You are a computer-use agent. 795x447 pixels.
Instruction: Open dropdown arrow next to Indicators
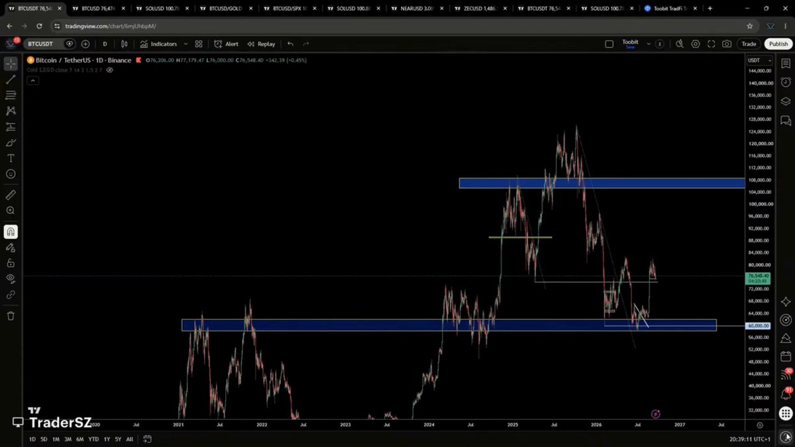(185, 44)
